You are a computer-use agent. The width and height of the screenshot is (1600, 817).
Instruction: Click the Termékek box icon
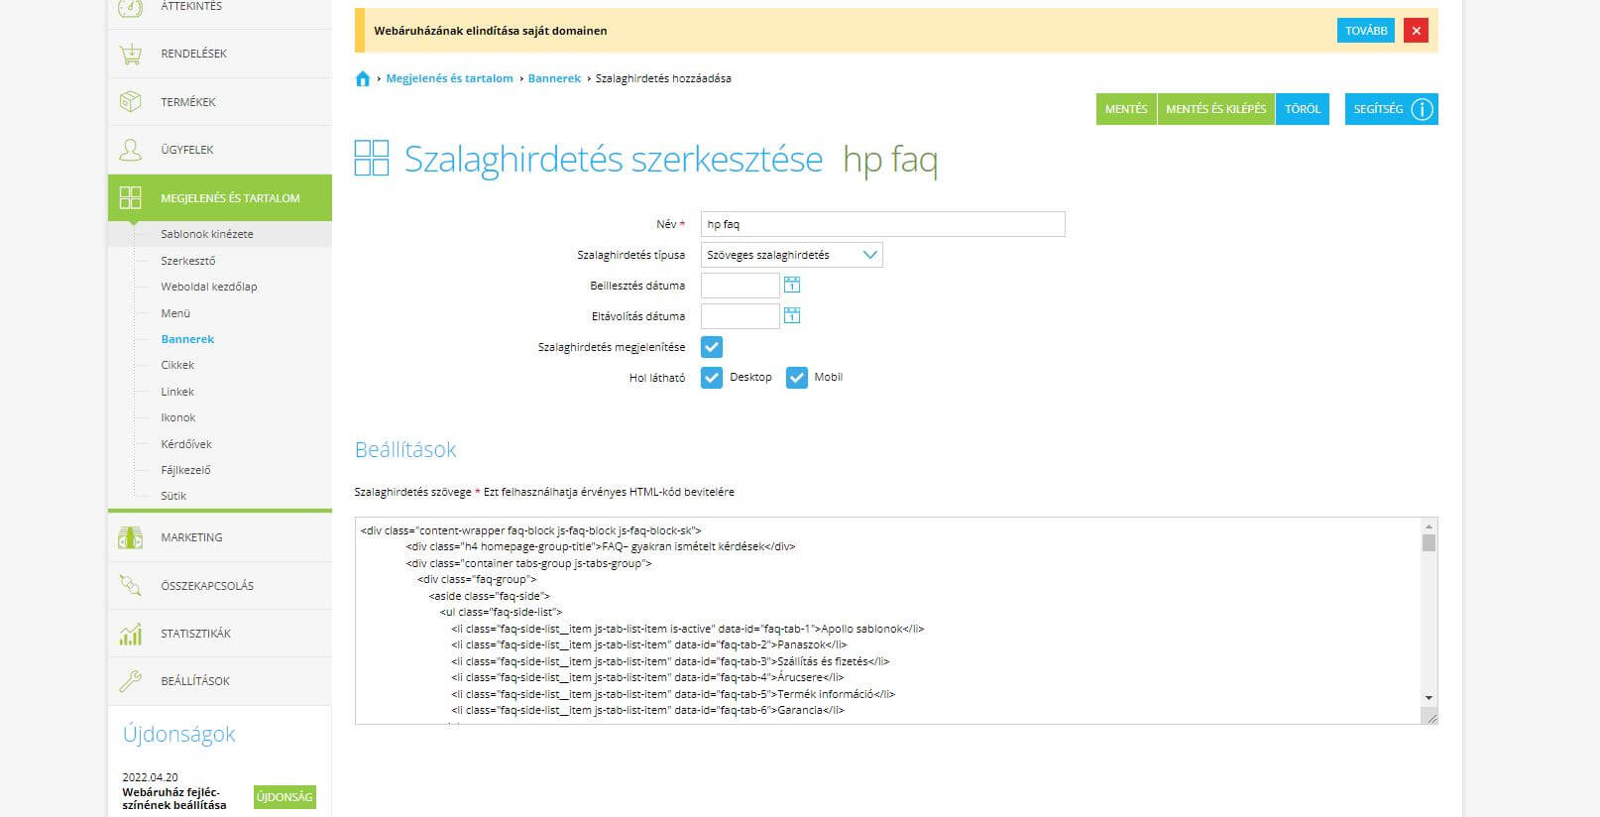(130, 102)
